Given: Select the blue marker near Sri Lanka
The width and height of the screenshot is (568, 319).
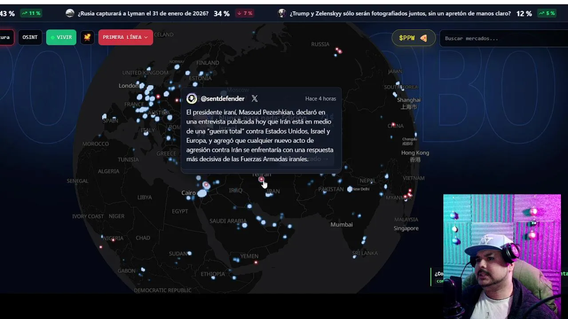Looking at the screenshot, I should tap(355, 257).
